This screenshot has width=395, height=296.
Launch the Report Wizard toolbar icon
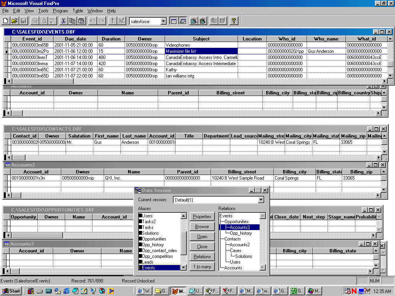203,21
